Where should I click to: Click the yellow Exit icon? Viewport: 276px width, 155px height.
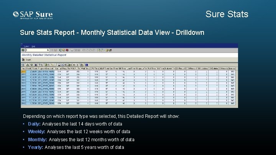[64, 50]
